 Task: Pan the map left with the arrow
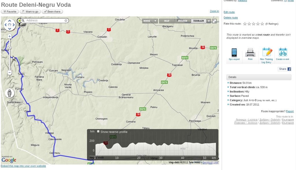[5, 25]
